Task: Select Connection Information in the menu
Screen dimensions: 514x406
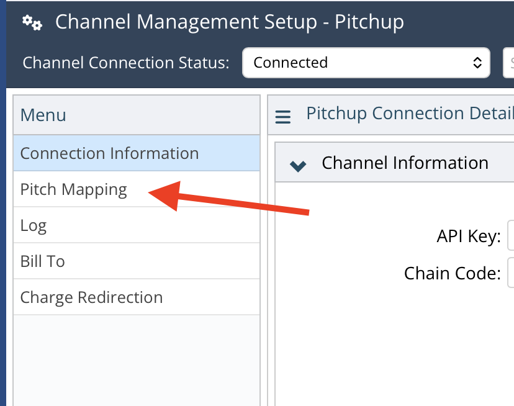Action: point(137,153)
